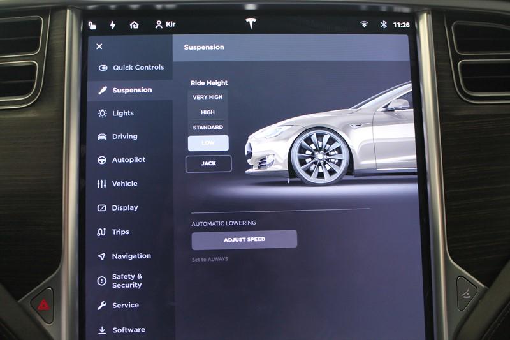Tap the Software download icon
This screenshot has width=510, height=340.
(102, 330)
